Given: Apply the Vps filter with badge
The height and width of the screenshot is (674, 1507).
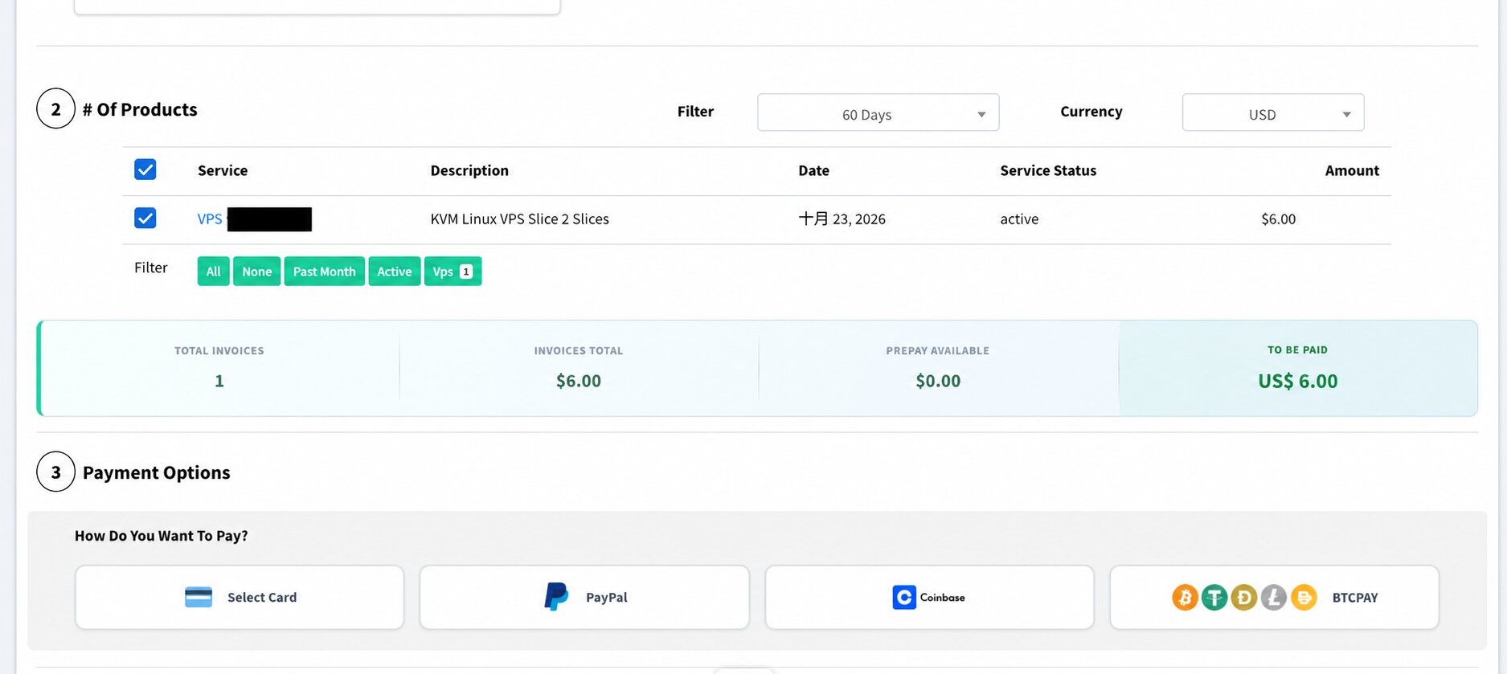Looking at the screenshot, I should tap(453, 272).
